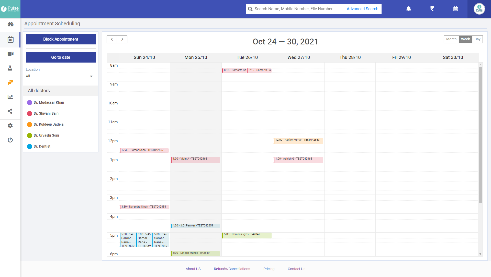Click the purple swatch beside Dr. Mudassar Khan
Image resolution: width=491 pixels, height=277 pixels.
tap(30, 102)
